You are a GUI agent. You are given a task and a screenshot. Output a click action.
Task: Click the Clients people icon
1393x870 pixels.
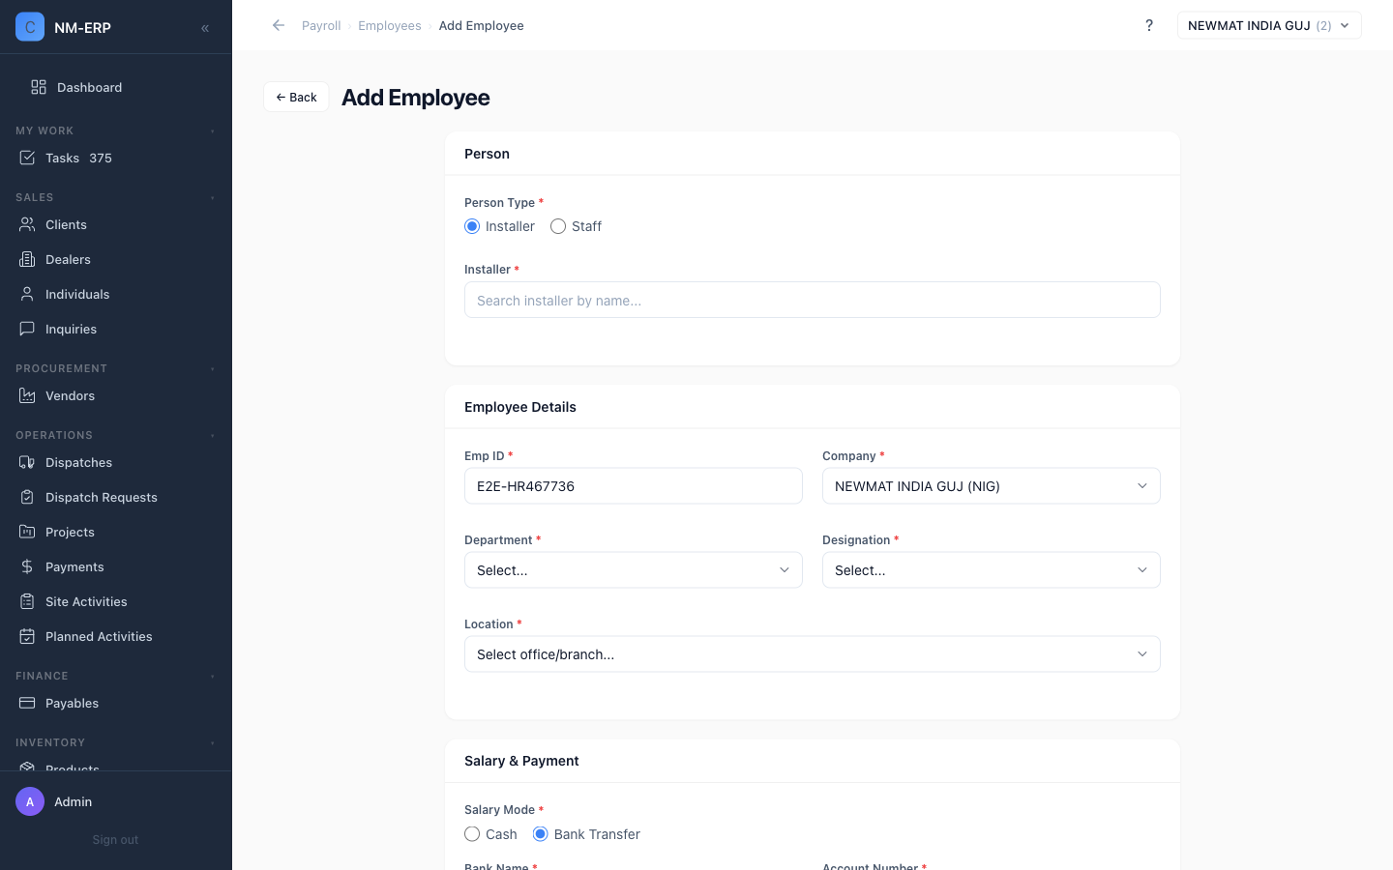tap(27, 224)
